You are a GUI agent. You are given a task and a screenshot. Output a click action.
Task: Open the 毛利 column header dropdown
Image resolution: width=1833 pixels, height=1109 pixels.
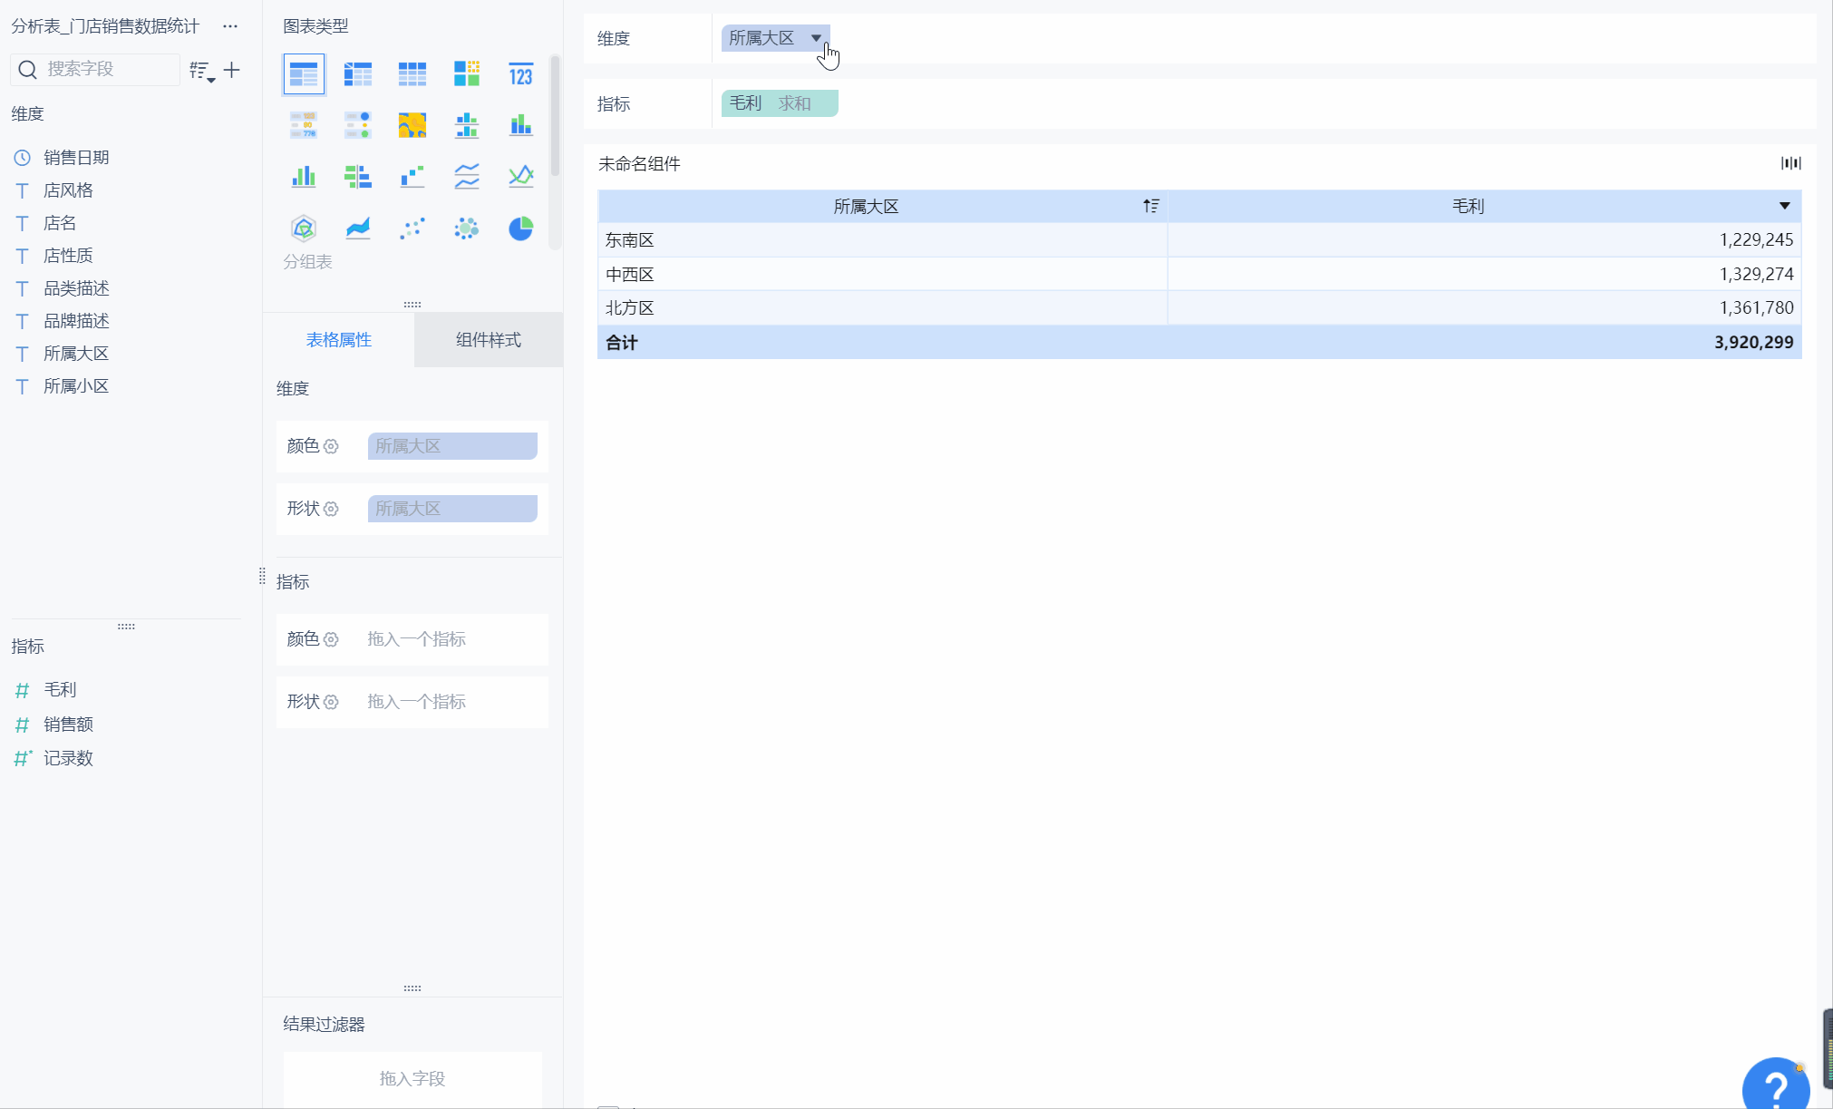coord(1784,206)
